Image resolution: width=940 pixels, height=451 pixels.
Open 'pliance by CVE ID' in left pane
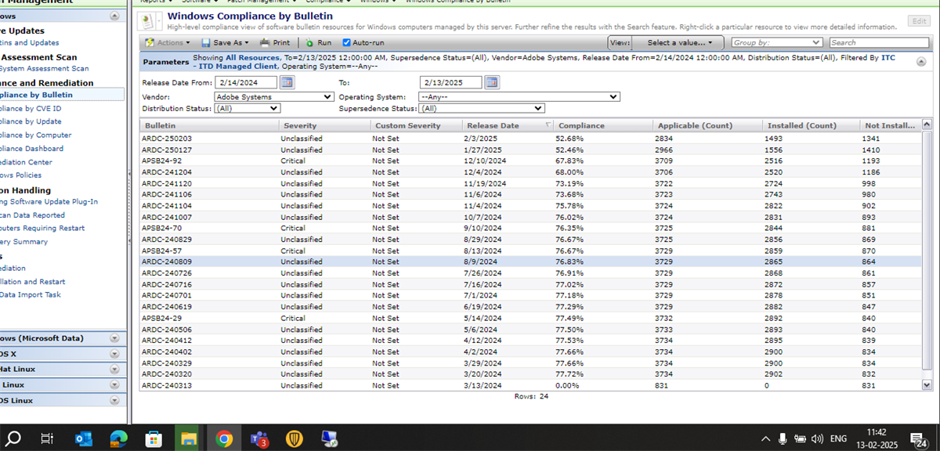(31, 109)
